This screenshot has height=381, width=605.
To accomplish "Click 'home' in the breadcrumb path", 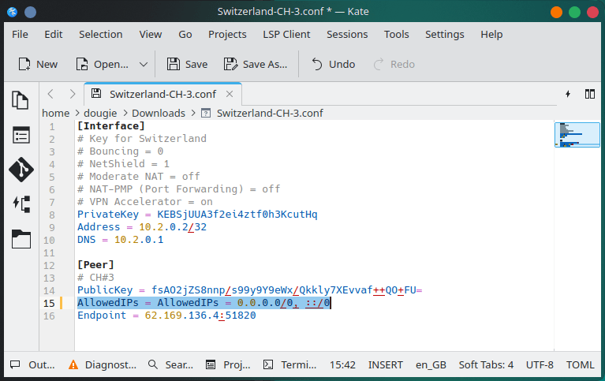I will click(55, 113).
